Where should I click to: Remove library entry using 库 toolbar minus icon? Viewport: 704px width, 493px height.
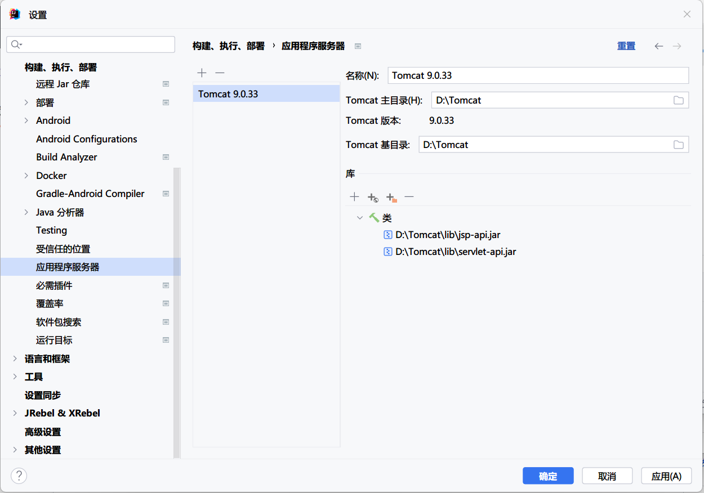409,197
